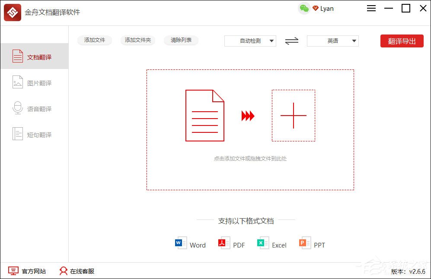Select the 文档翻译 sidebar icon
The width and height of the screenshot is (431, 279).
17,56
